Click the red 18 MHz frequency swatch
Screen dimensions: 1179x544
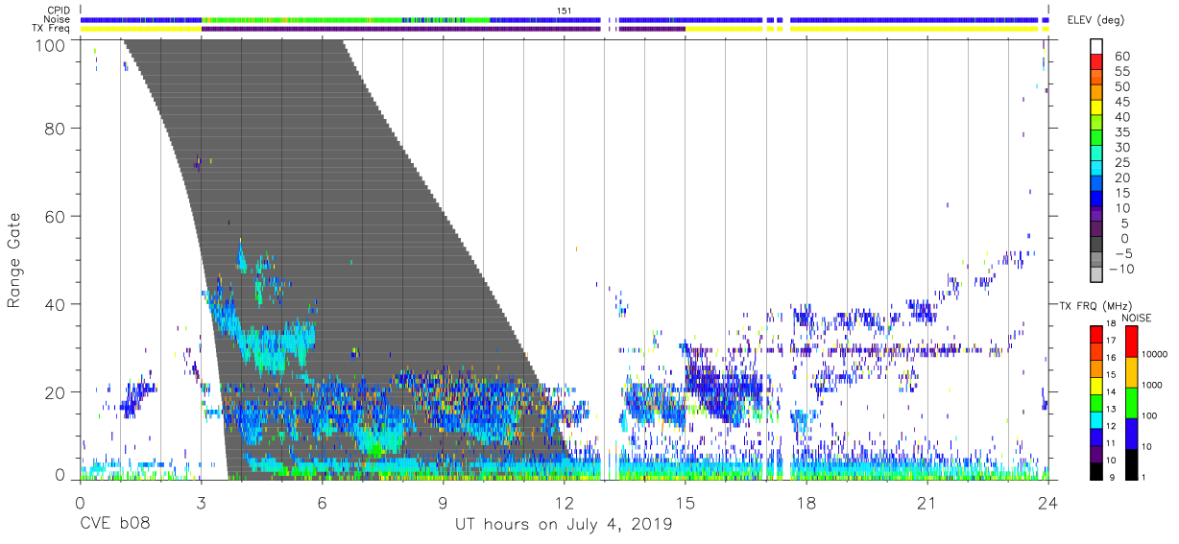coord(1095,334)
